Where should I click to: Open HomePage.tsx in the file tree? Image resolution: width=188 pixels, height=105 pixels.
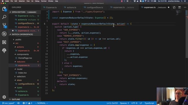[25, 58]
